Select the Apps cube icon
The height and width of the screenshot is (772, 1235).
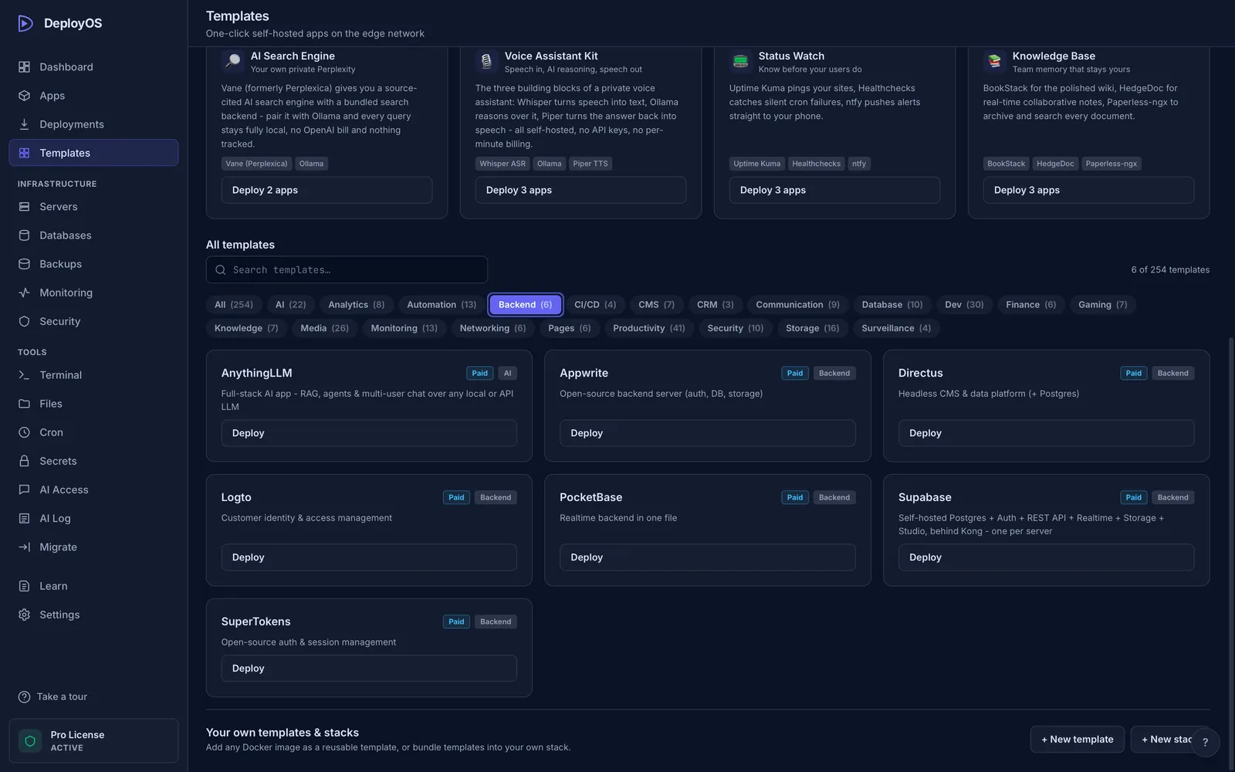(x=24, y=96)
